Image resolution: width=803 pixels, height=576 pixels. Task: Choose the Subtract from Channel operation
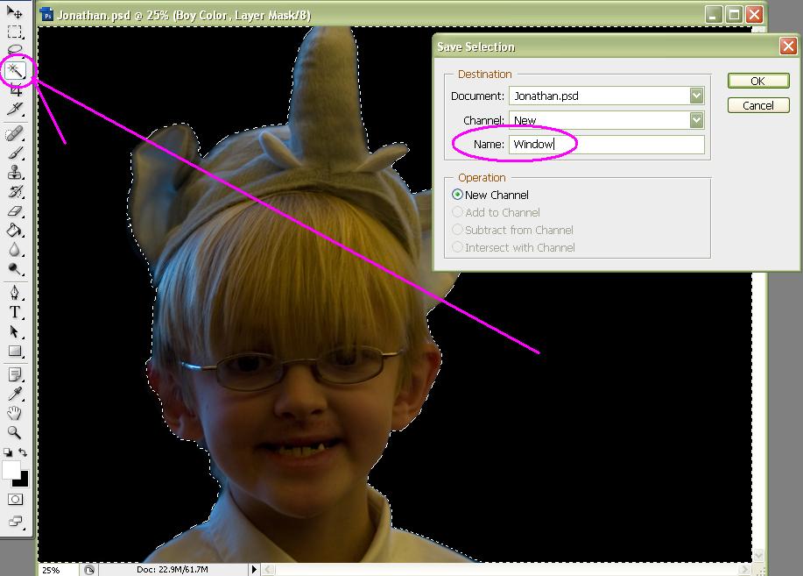pyautogui.click(x=512, y=230)
